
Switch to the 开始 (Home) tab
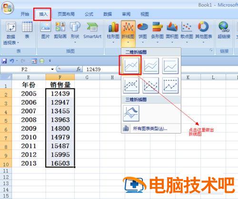[25, 14]
